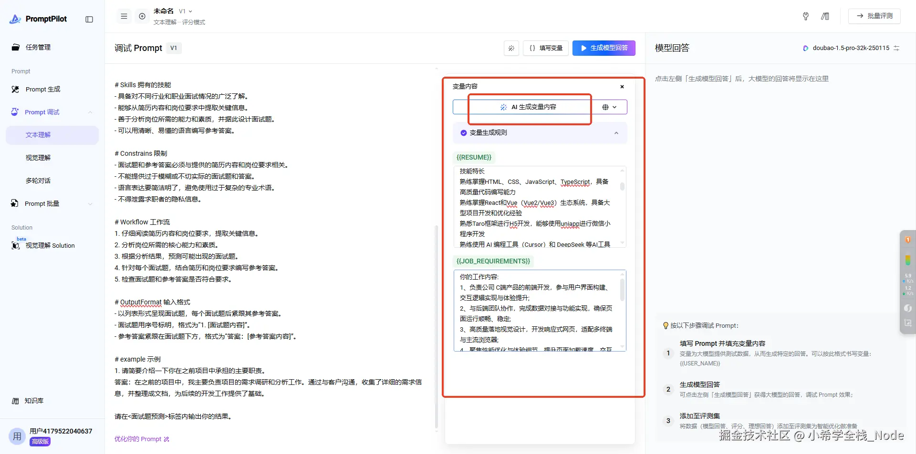Close the 变量内容 panel
The width and height of the screenshot is (916, 454).
coord(622,87)
